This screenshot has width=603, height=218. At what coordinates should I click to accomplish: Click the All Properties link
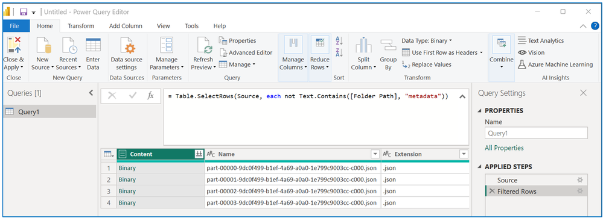pyautogui.click(x=504, y=148)
